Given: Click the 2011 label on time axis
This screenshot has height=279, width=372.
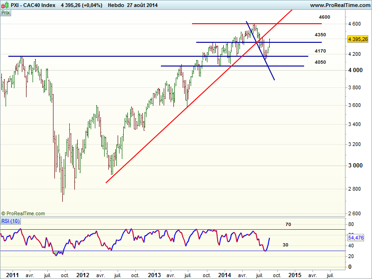Looking at the screenshot, I should [x=12, y=275].
